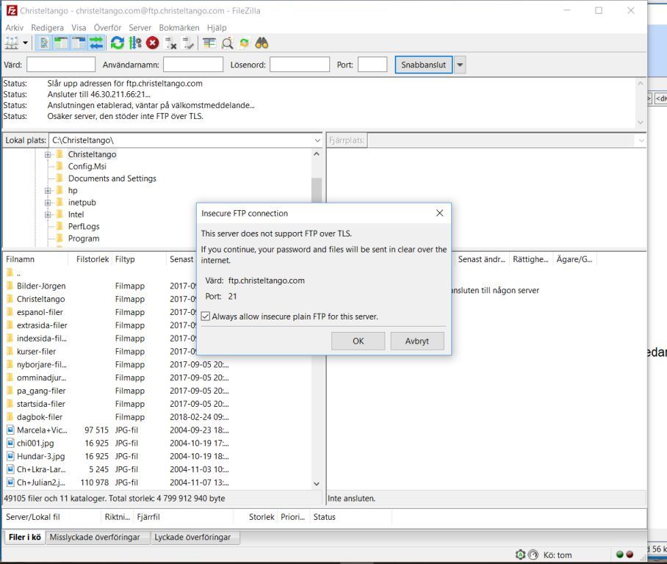Open the Redigera menu
This screenshot has height=564, width=667.
[47, 28]
